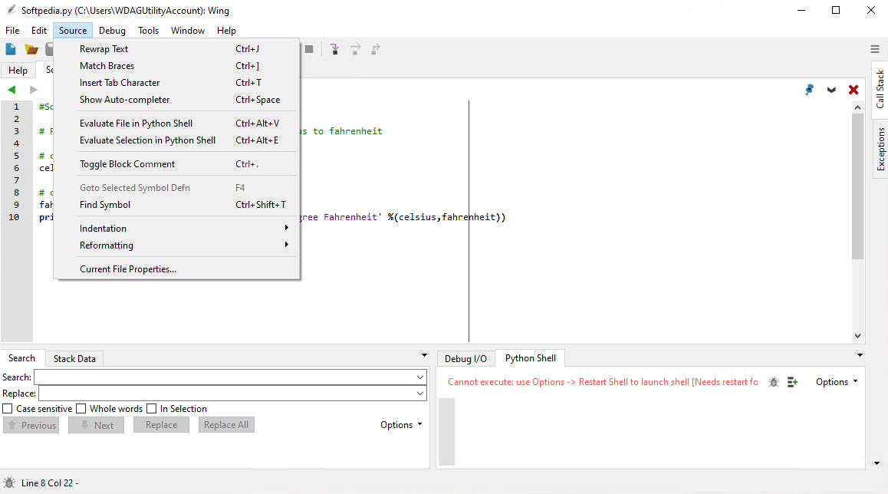Go forward with the gray right arrow
888x494 pixels.
[x=34, y=90]
